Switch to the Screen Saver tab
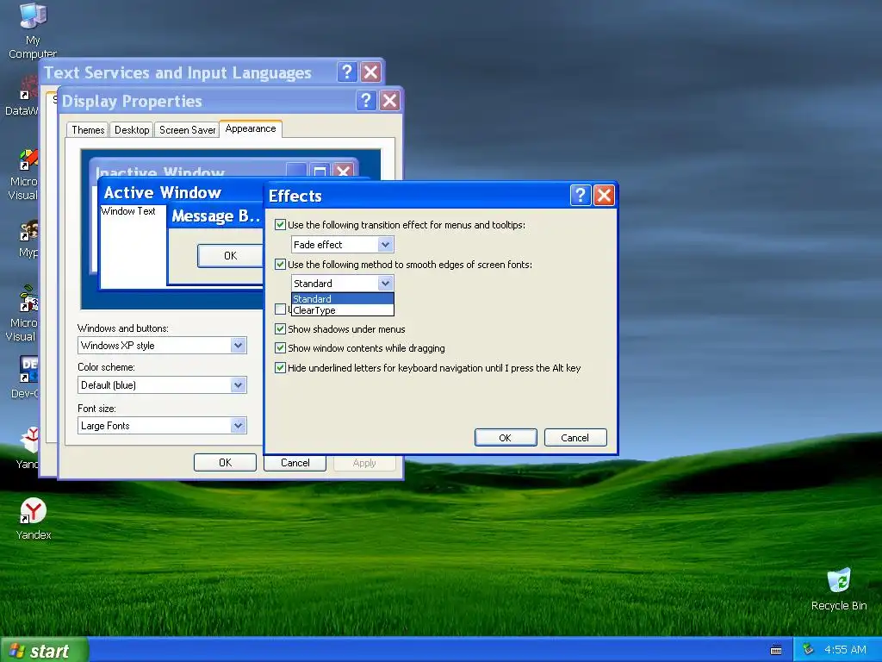This screenshot has height=662, width=882. pos(187,130)
